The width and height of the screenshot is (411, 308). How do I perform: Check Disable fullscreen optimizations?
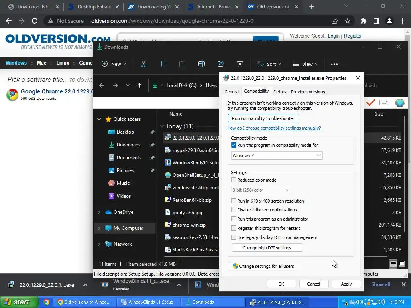coord(234,210)
